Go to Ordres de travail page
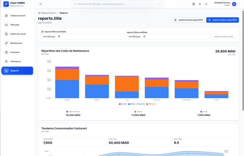 point(17,34)
